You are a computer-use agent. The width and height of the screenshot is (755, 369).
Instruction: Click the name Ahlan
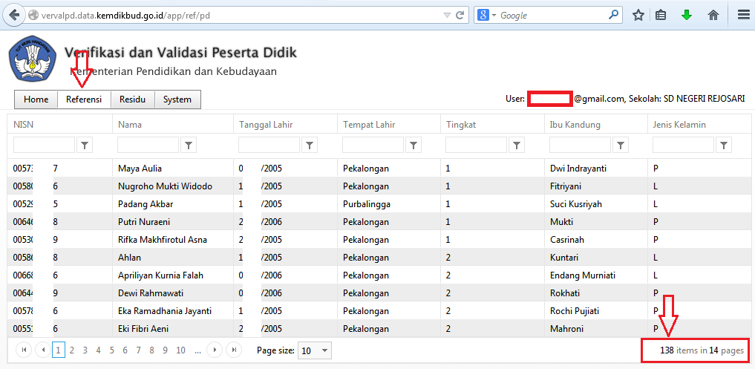tap(129, 257)
